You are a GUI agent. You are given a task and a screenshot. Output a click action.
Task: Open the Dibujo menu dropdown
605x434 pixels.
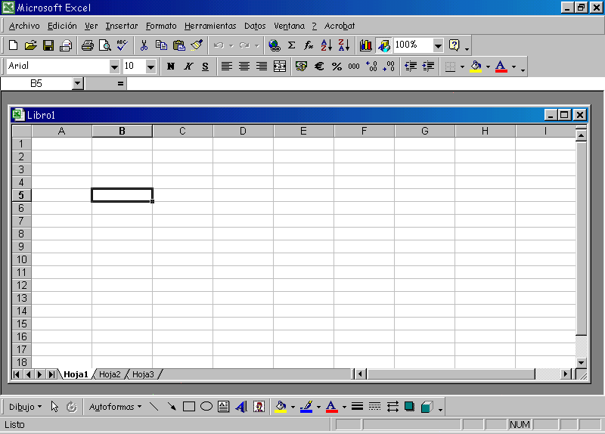coord(25,407)
